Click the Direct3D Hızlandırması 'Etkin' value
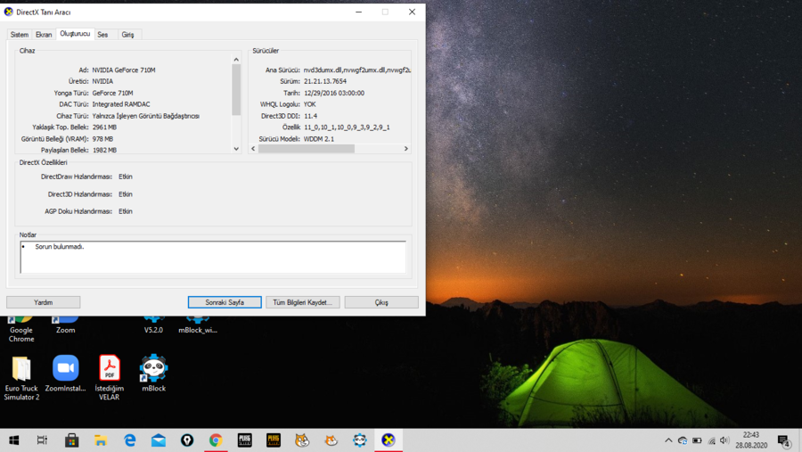Viewport: 802px width, 452px height. (x=126, y=194)
